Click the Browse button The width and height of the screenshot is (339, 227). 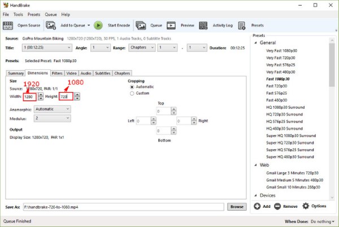pos(237,207)
